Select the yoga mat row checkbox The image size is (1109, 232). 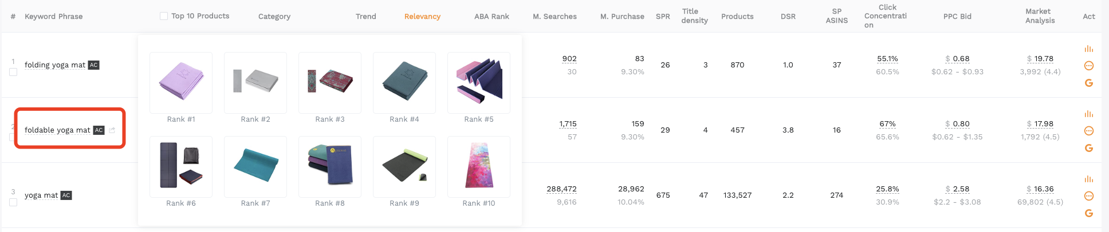tap(13, 202)
